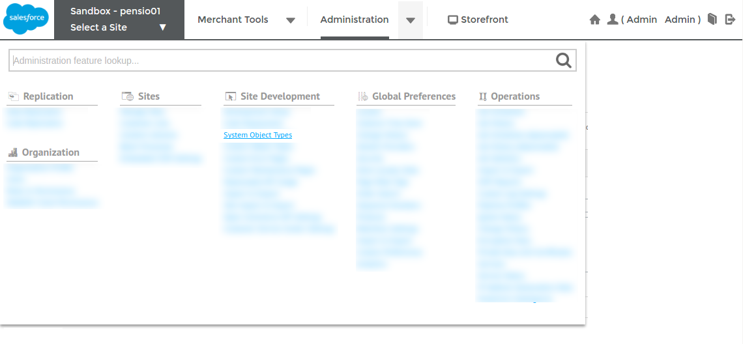743x344 pixels.
Task: Go to home via house icon
Action: point(594,20)
